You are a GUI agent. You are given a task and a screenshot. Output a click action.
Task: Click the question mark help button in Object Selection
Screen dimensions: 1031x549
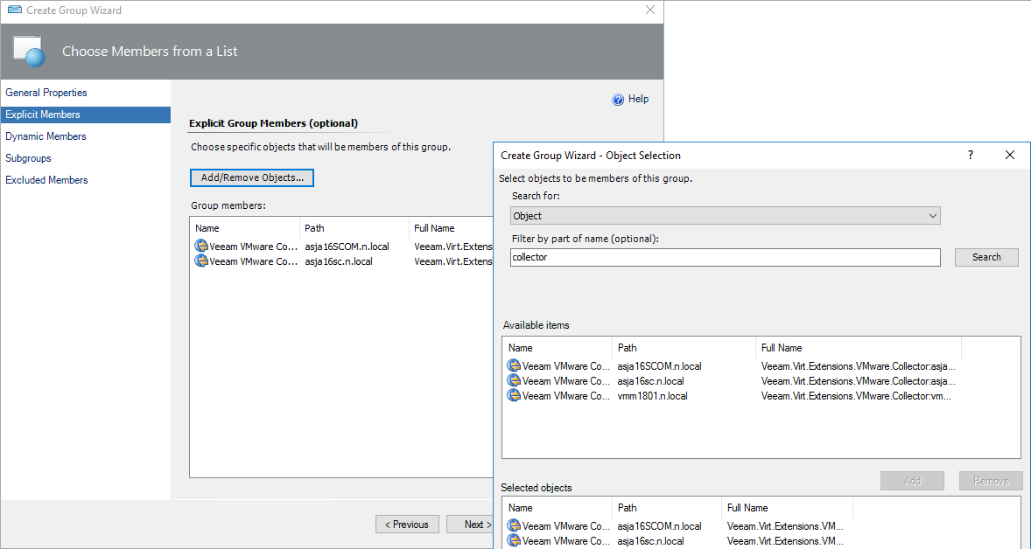tap(970, 155)
